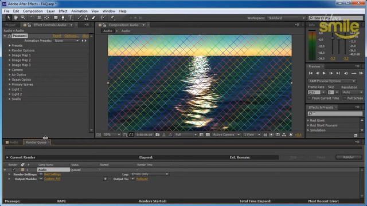The width and height of the screenshot is (367, 206).
Task: Expand Render Options group
Action: [x=10, y=50]
